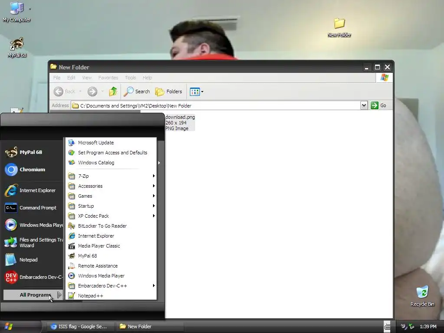
Task: Click the on-screen keyboard tray icon
Action: (x=387, y=326)
